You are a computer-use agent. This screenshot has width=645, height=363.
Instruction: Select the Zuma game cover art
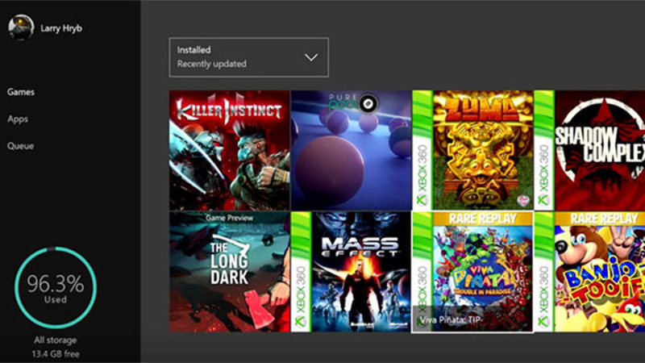[x=483, y=150]
